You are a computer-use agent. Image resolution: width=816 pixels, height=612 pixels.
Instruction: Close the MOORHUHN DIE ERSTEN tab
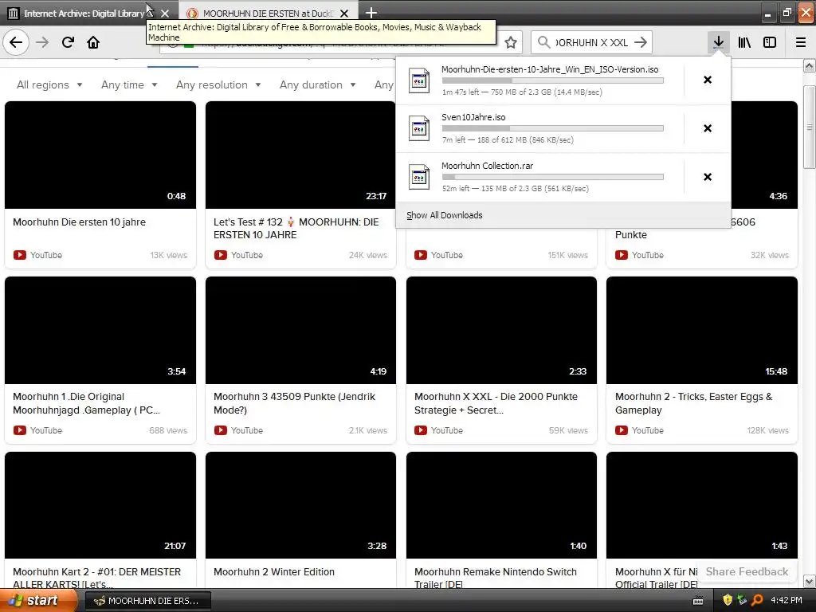(x=344, y=14)
